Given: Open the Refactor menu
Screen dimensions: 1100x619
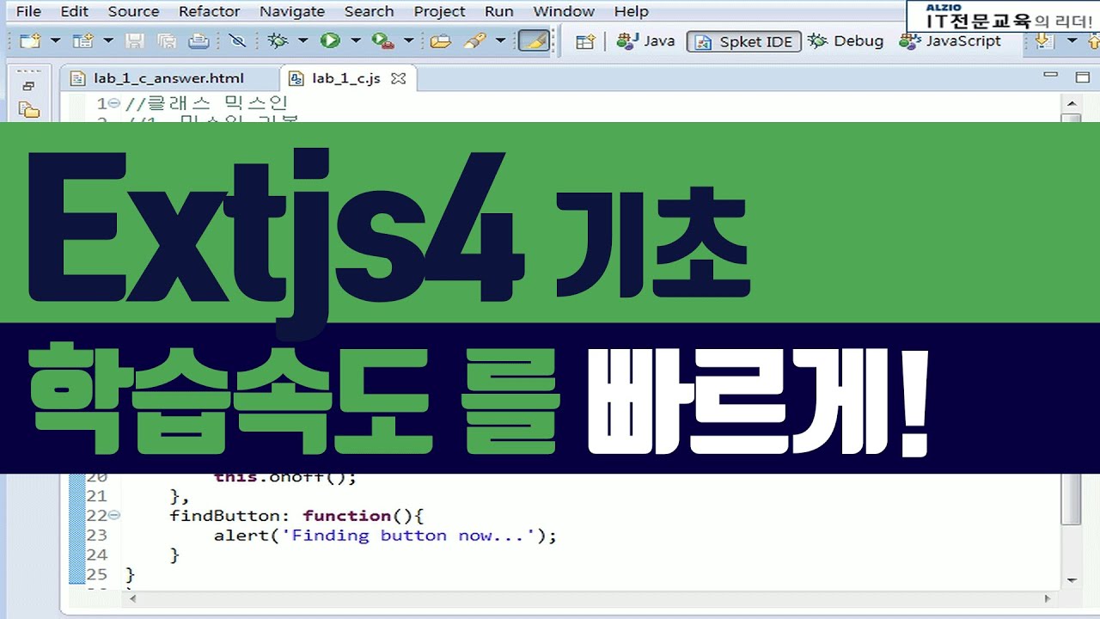Looking at the screenshot, I should coord(209,11).
